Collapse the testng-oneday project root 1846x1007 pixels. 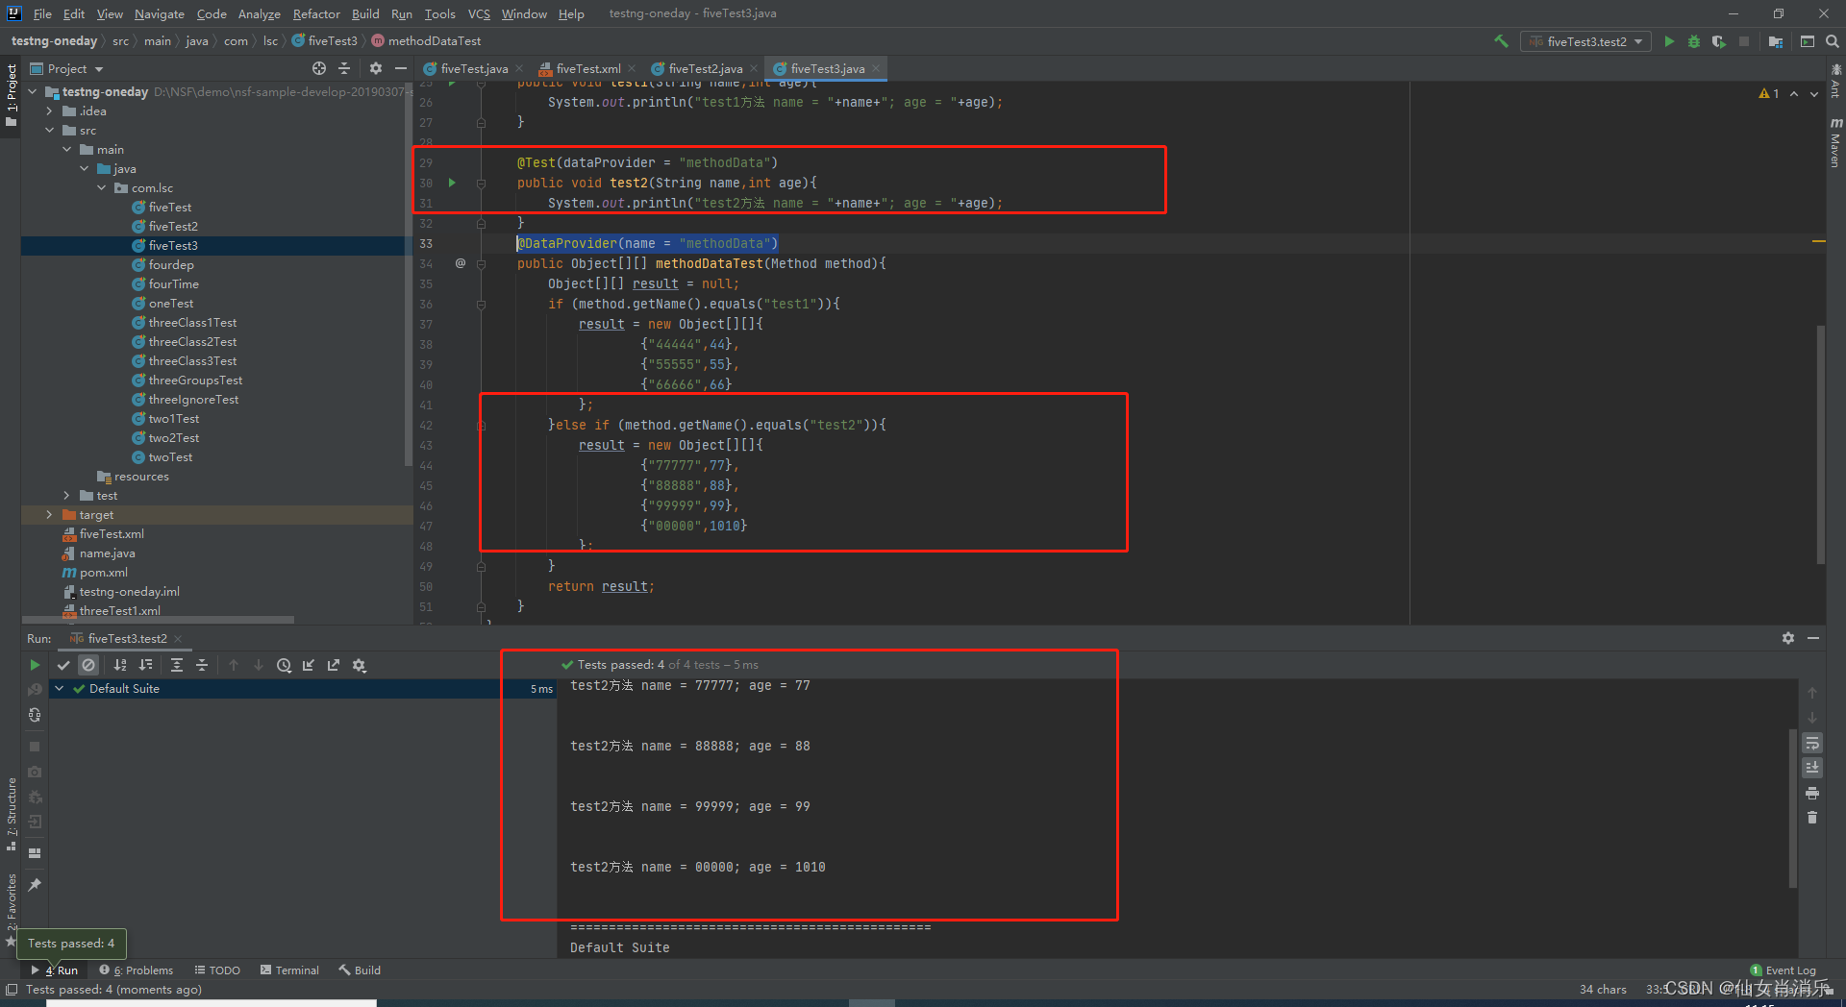click(33, 92)
